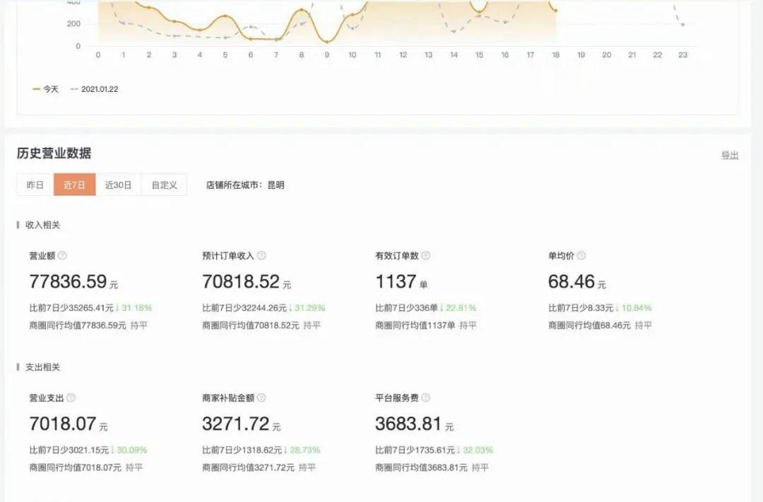
Task: Open the help tooltip for 有效订单数
Action: (425, 255)
